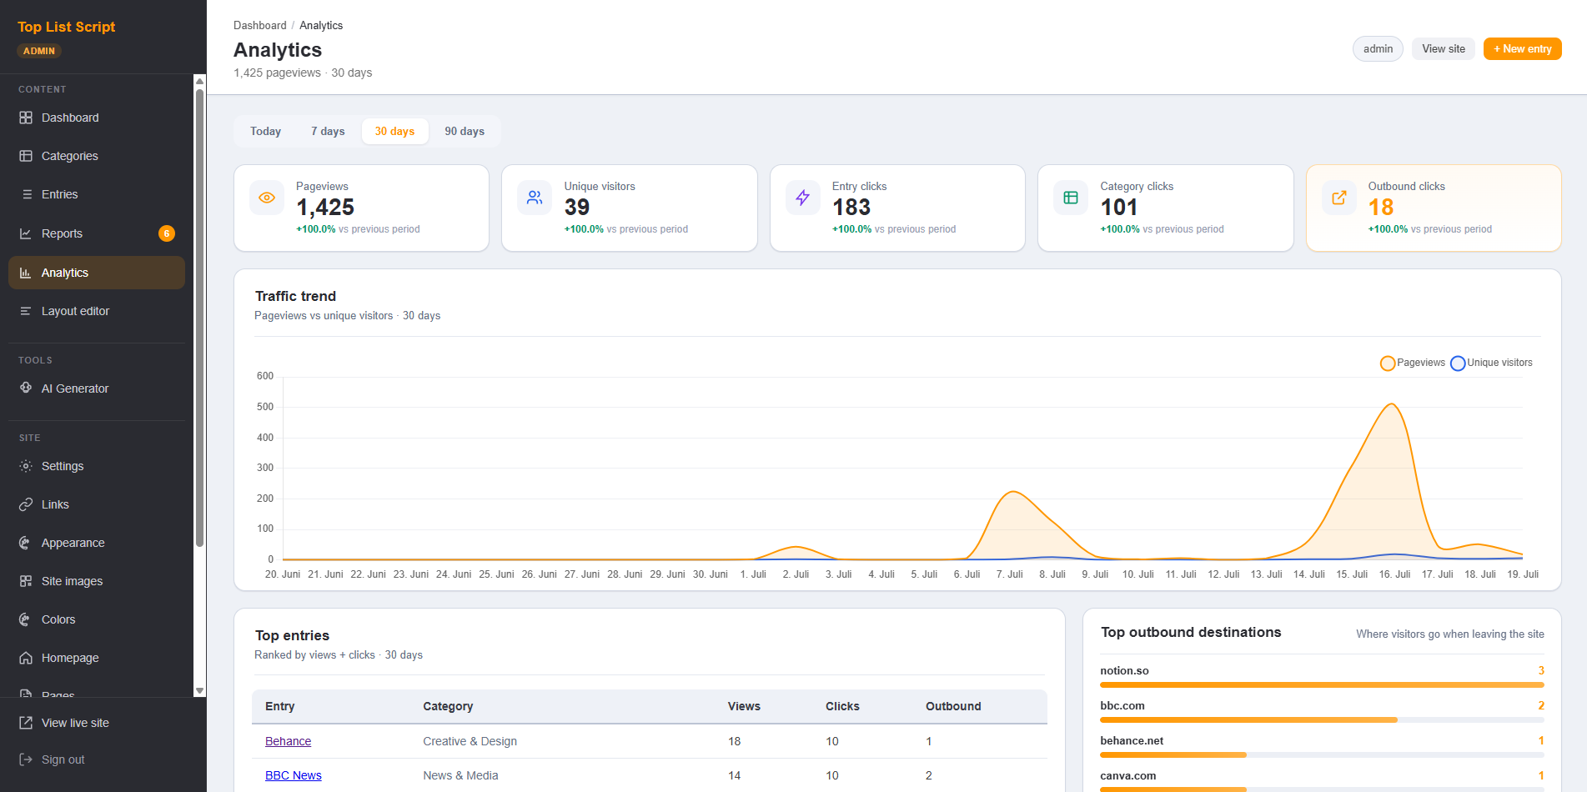Open Reports in the sidebar
The width and height of the screenshot is (1587, 792).
pyautogui.click(x=97, y=233)
